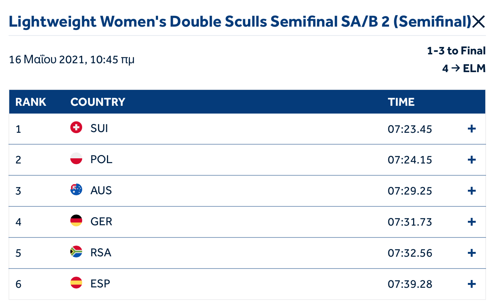
Task: Click the South Africa flag icon
Action: click(76, 252)
